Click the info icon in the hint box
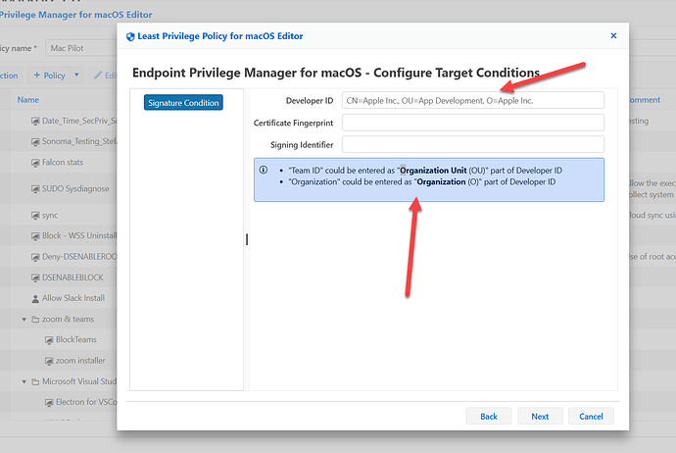The width and height of the screenshot is (676, 453). pyautogui.click(x=264, y=170)
